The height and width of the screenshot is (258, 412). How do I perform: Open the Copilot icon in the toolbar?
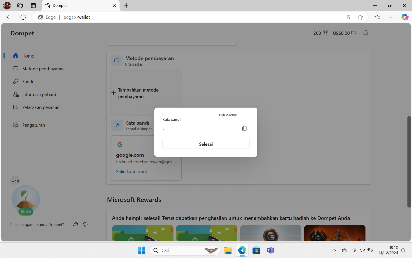click(x=405, y=17)
